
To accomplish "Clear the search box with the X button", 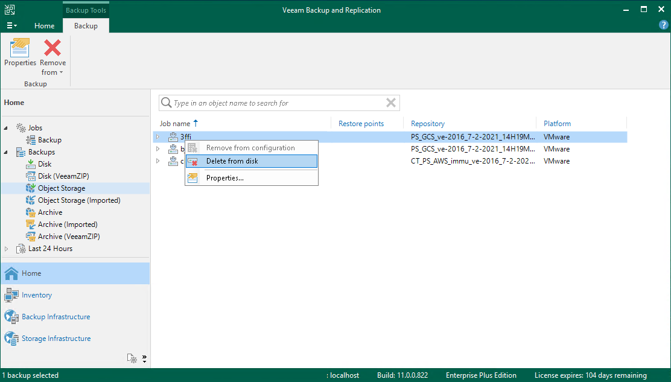I will click(x=390, y=103).
